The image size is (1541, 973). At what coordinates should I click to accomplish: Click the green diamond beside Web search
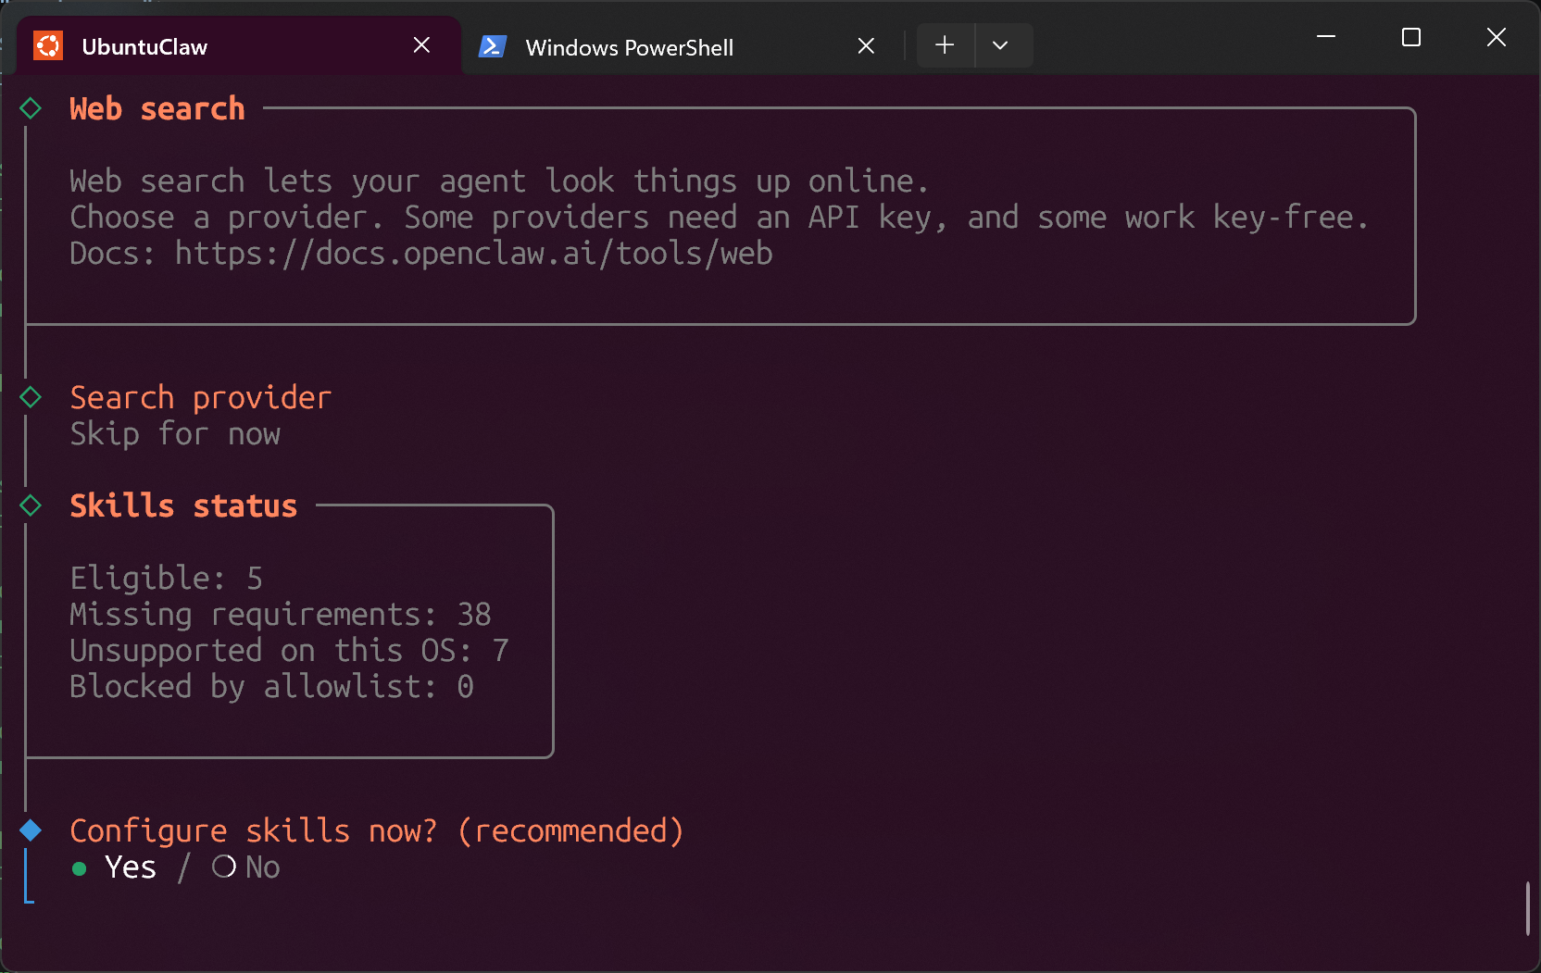31,108
